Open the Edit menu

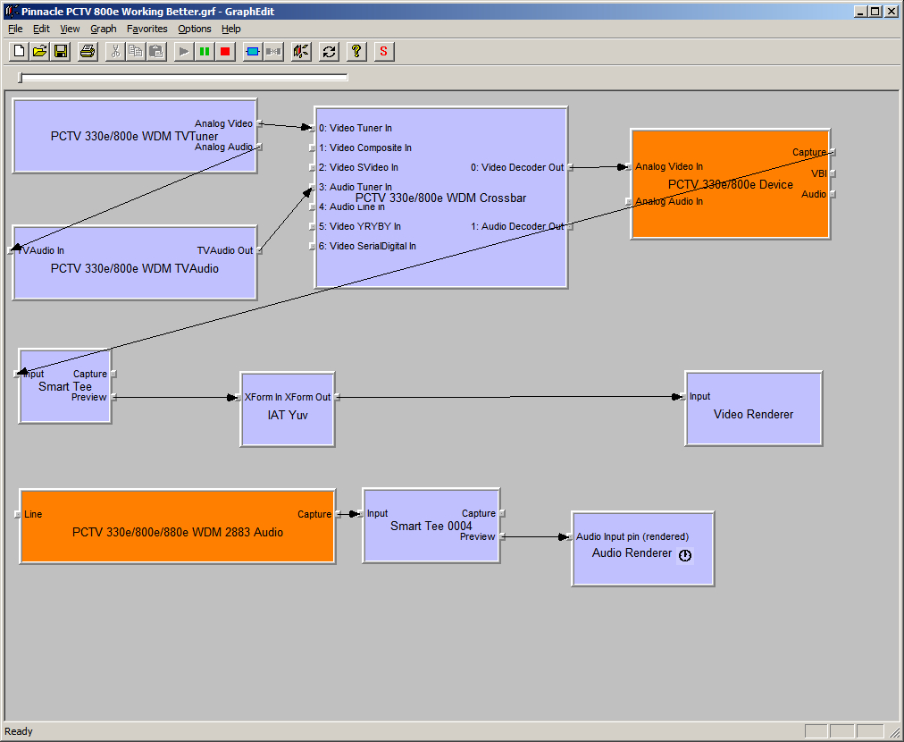click(x=41, y=29)
